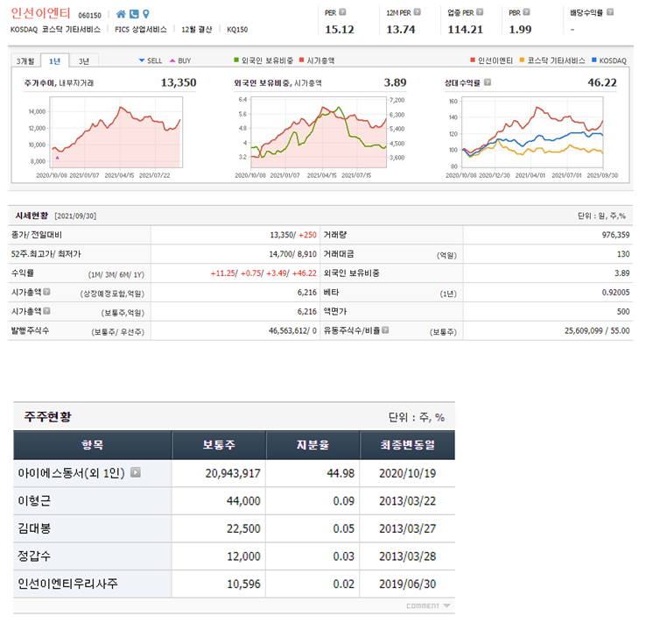Switch chart period to 3년 tab
Screen dimensions: 646x623
tap(84, 61)
